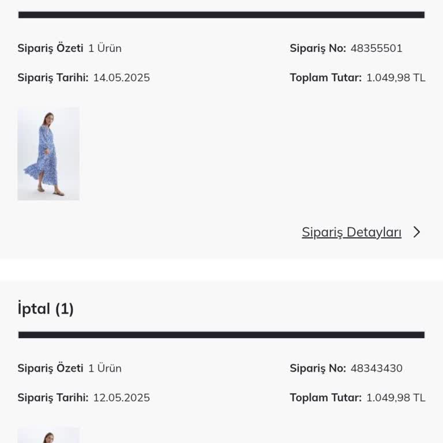The image size is (443, 443).
Task: Click the 1 Ürün count under İptal
Action: pos(105,369)
